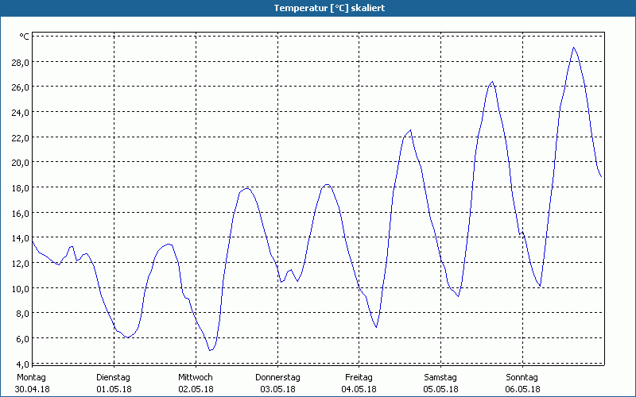Click the "20,0" y-axis value

pyautogui.click(x=20, y=163)
